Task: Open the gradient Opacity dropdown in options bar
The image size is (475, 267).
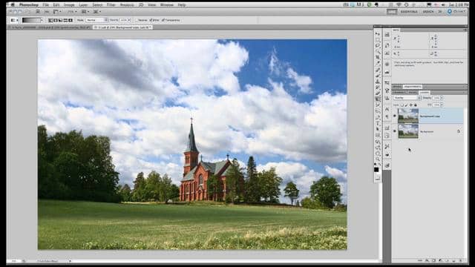Action: pyautogui.click(x=129, y=20)
